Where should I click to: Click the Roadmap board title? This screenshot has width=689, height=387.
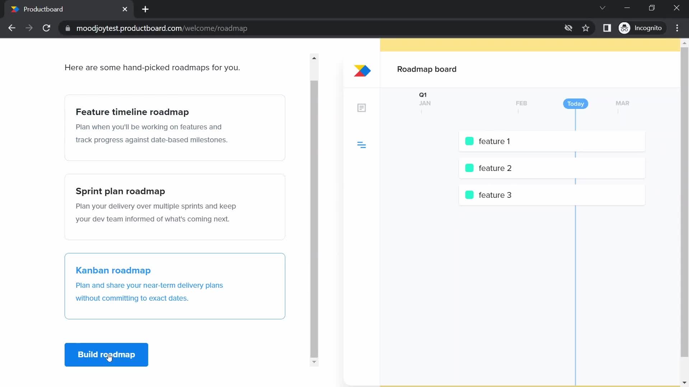(x=427, y=69)
